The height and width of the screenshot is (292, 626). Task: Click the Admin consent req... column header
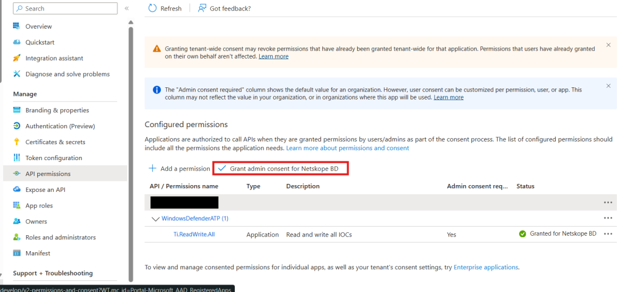point(477,186)
